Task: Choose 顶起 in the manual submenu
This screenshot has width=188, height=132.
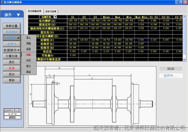Action: pyautogui.click(x=29, y=43)
